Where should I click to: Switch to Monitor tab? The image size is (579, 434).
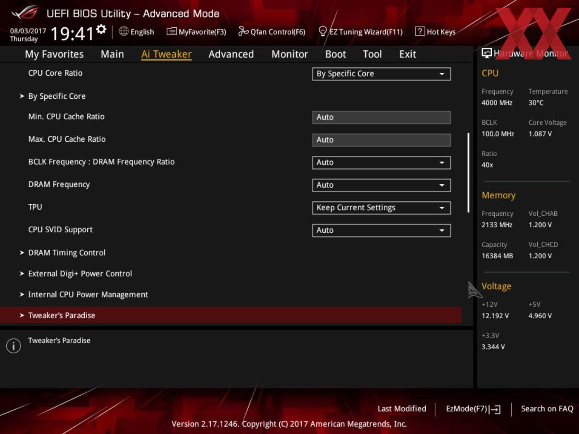pyautogui.click(x=289, y=54)
